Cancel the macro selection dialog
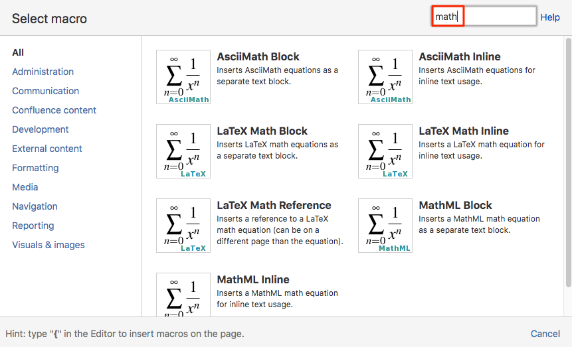 (x=545, y=334)
